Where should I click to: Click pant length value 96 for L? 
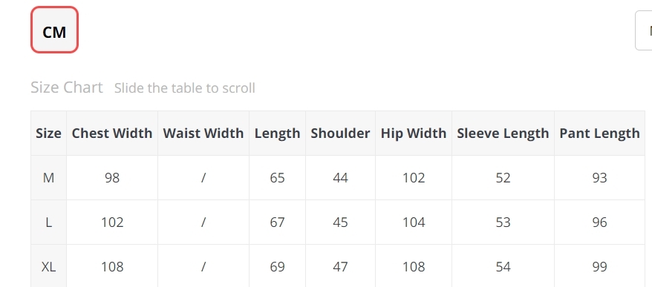tap(599, 222)
